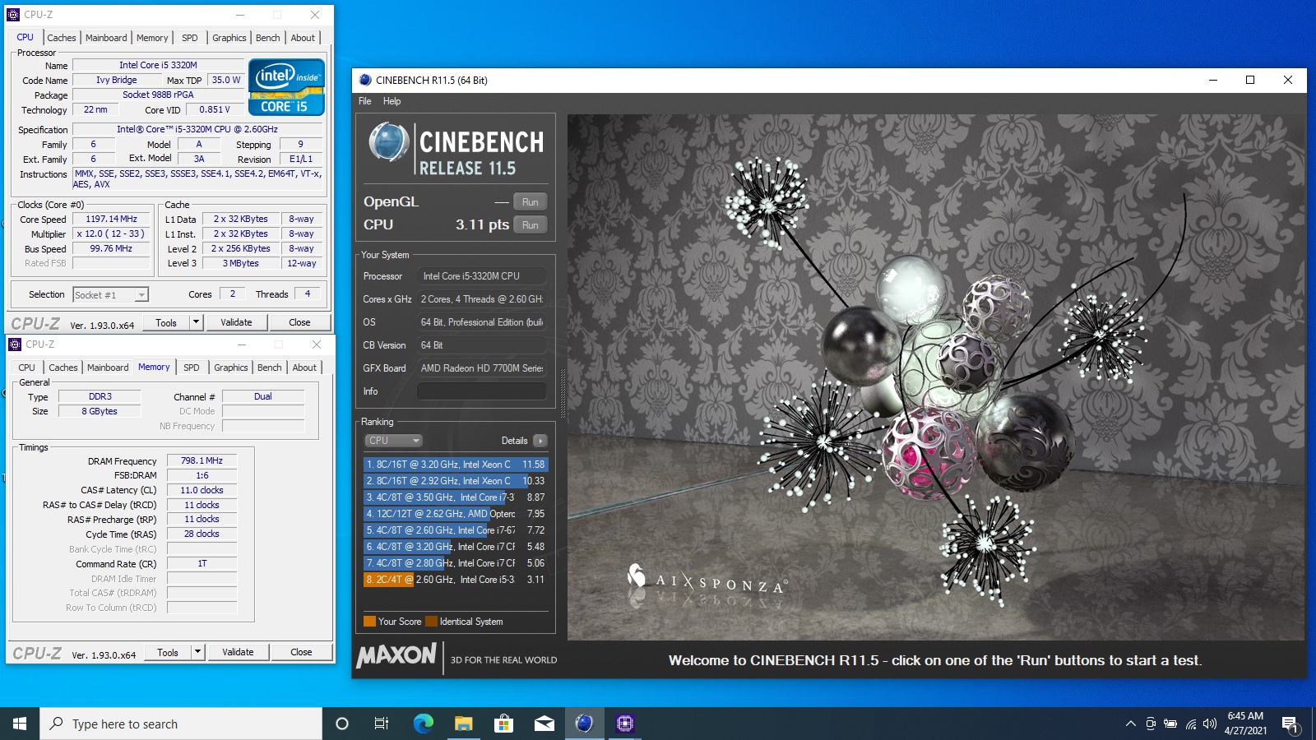Click the rendered scene image

click(936, 377)
